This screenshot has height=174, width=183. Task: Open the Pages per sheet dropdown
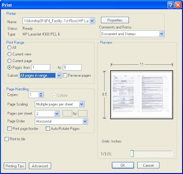pyautogui.click(x=57, y=114)
